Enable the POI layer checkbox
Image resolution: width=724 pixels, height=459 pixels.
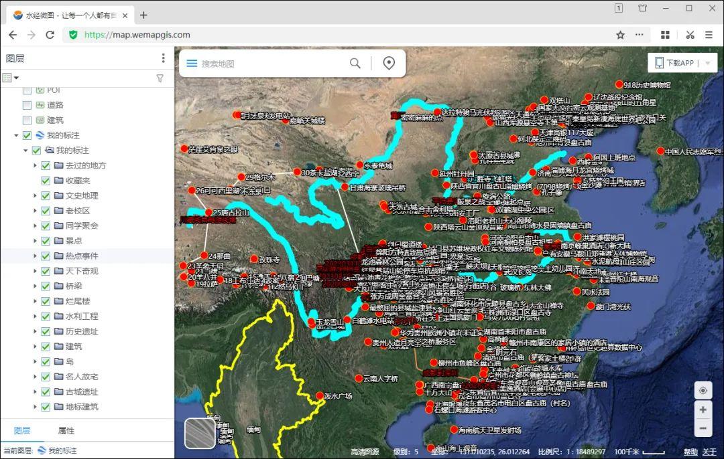coord(27,90)
